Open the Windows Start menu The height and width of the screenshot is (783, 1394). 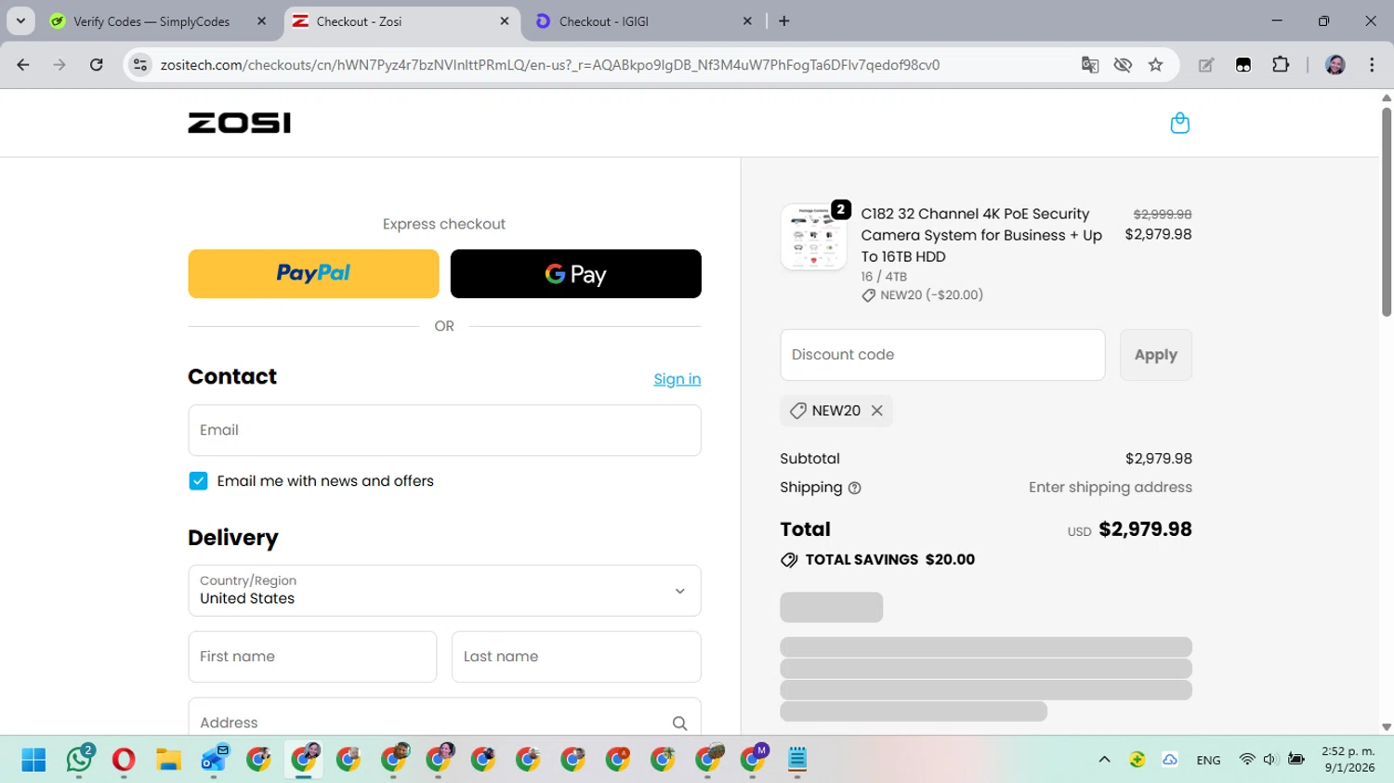[x=33, y=760]
